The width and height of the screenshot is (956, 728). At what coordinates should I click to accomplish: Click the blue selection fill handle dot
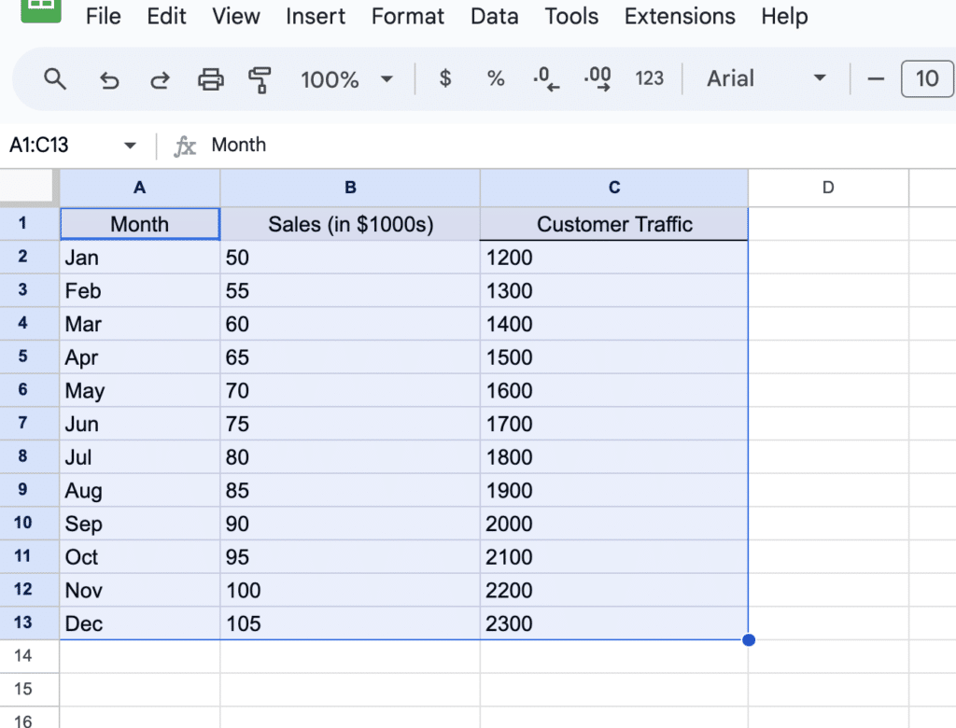pos(749,639)
